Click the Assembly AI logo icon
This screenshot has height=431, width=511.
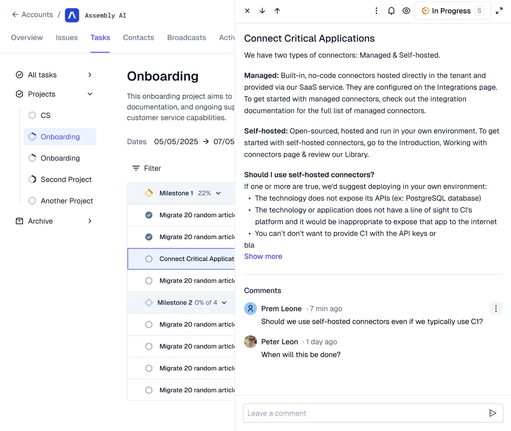[72, 15]
